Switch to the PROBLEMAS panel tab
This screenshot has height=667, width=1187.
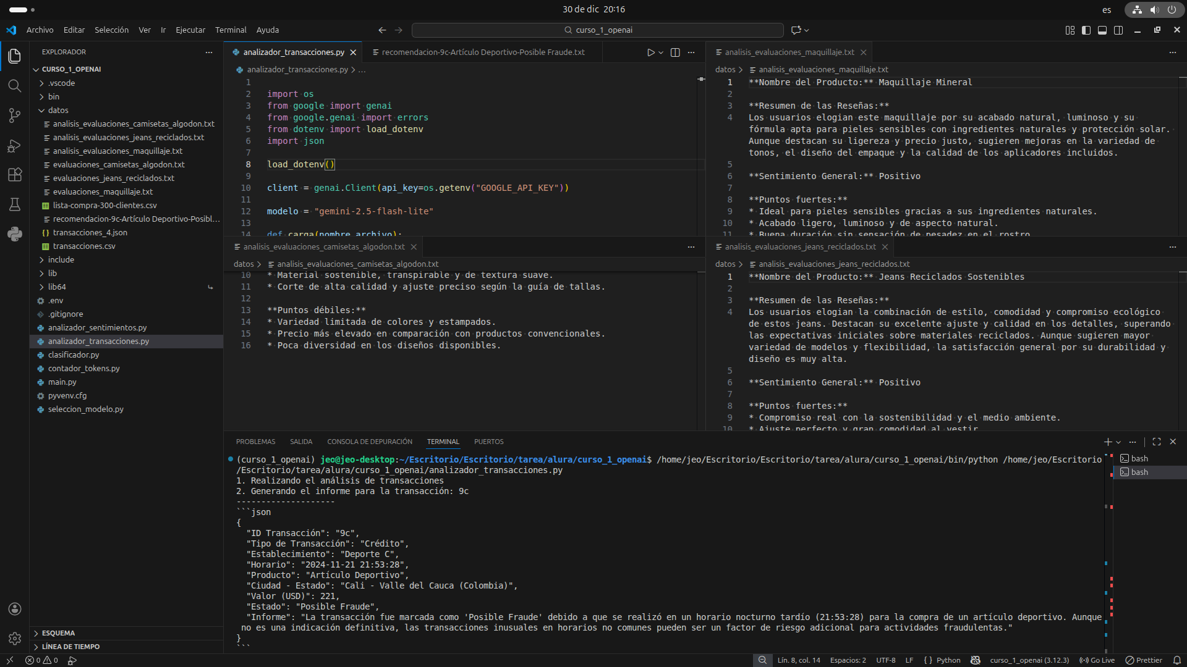(x=255, y=442)
